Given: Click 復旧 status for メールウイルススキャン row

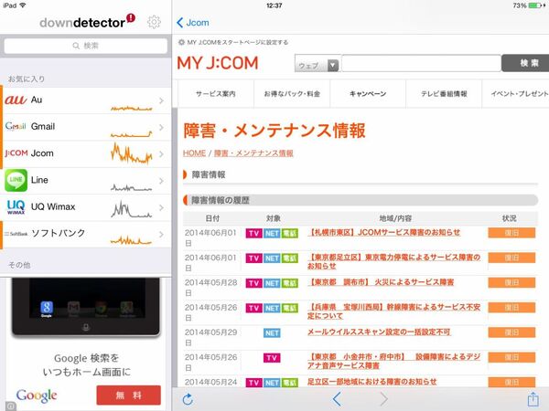Looking at the screenshot, I should click(x=511, y=332).
